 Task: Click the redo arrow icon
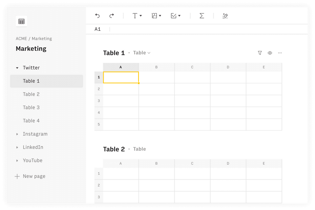[x=112, y=16]
